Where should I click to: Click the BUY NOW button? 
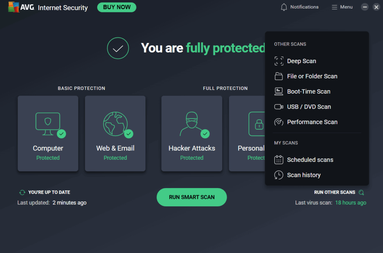point(117,7)
